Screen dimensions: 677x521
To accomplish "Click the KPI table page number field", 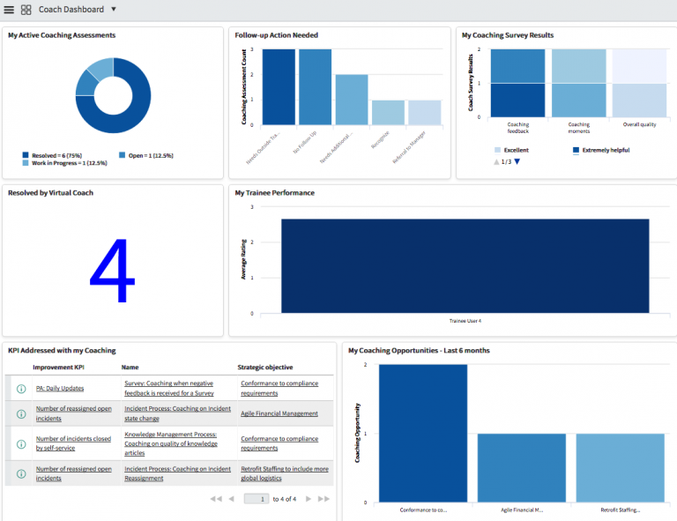I will click(257, 499).
